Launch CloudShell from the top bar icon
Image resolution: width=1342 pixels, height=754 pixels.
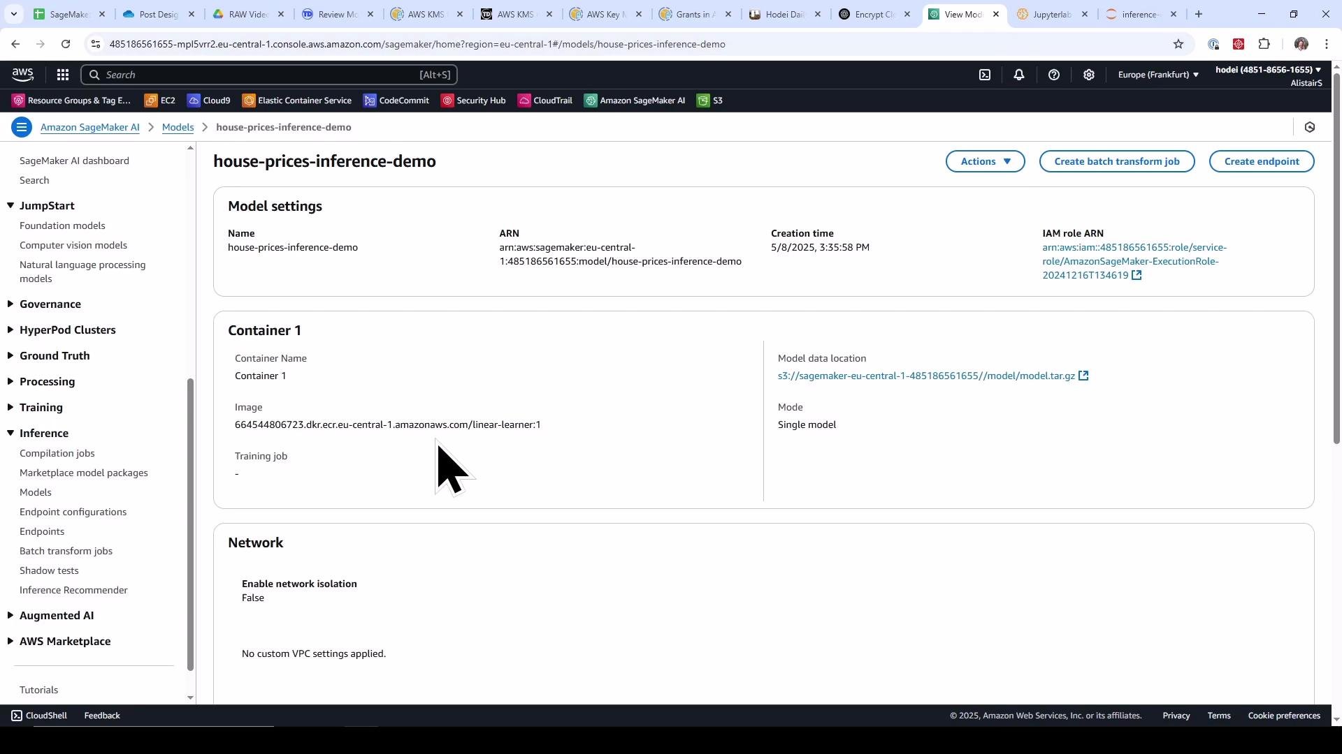pyautogui.click(x=985, y=75)
